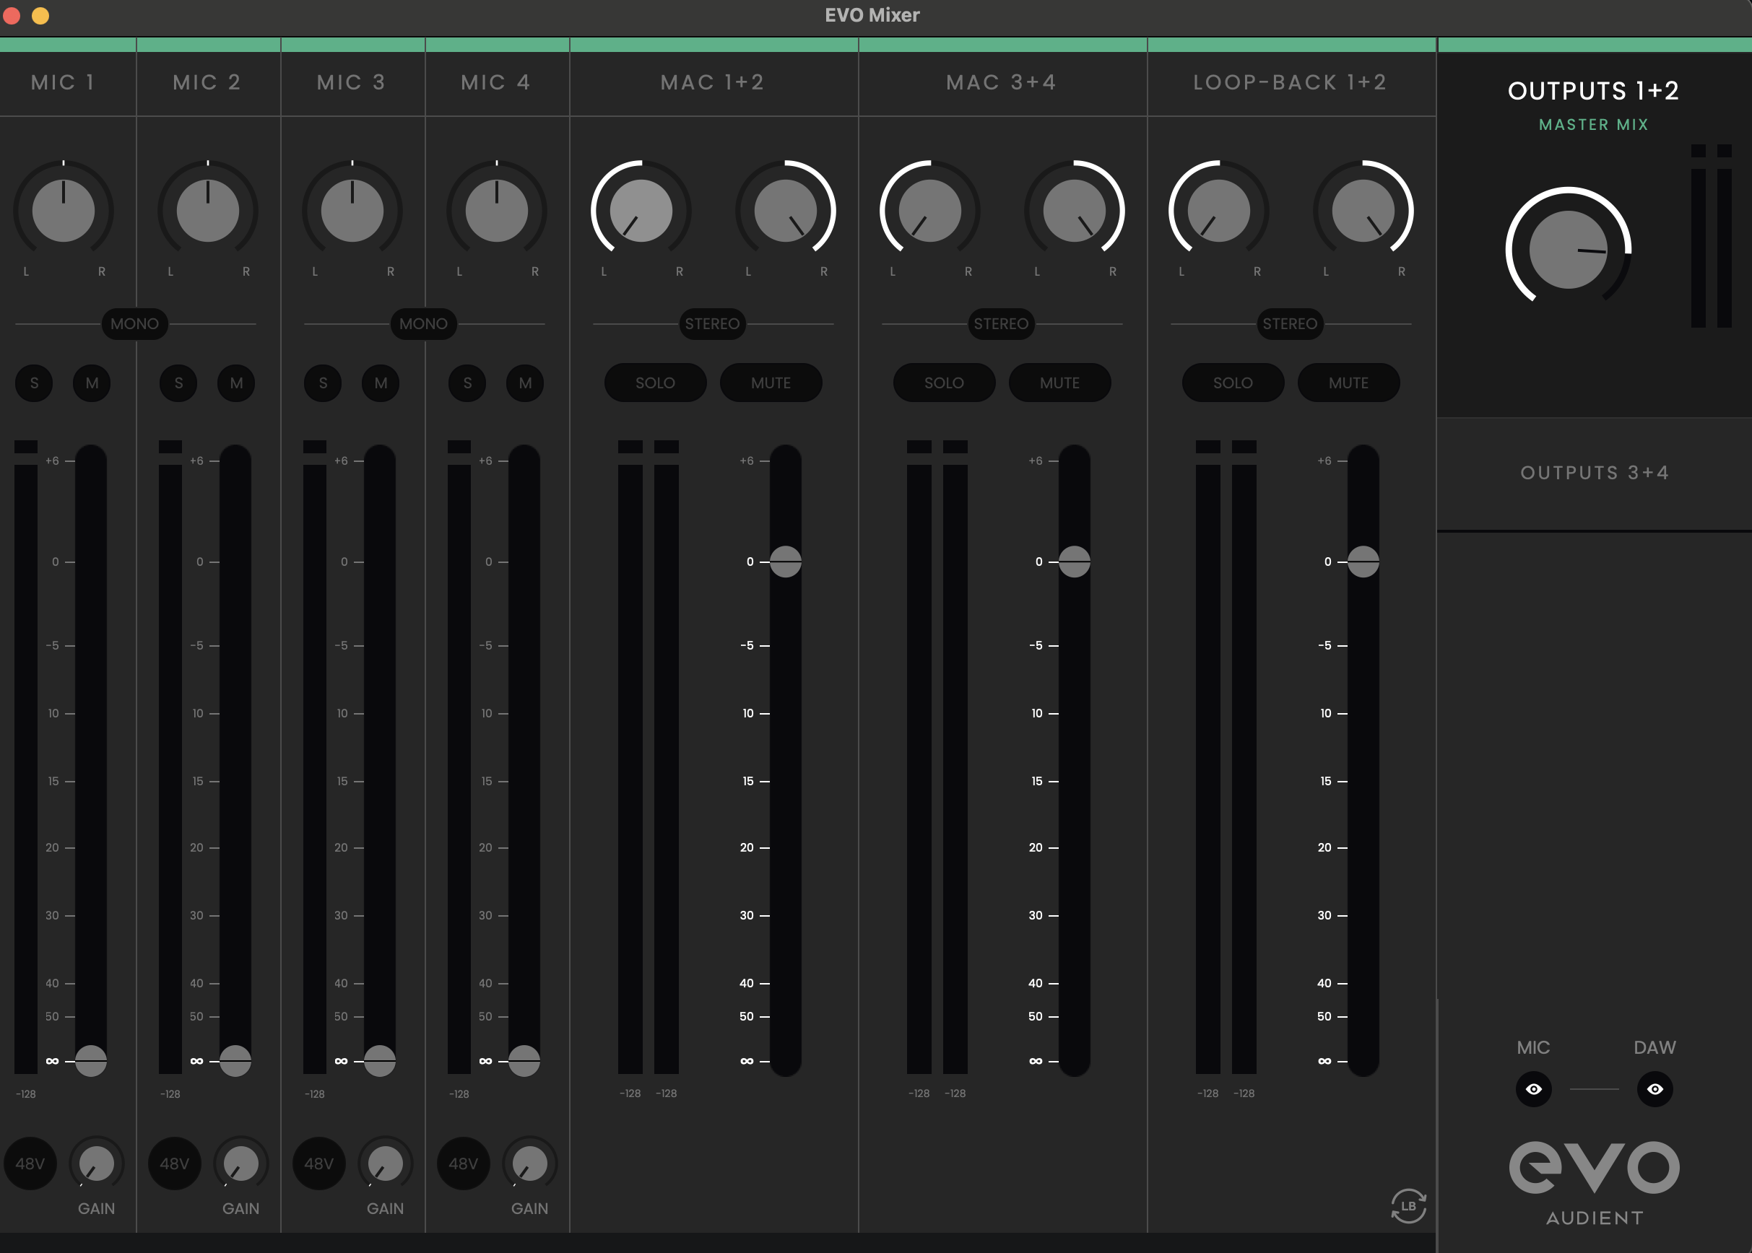Toggle the STEREO link on MAC 1+2
1752x1253 pixels.
pos(711,324)
